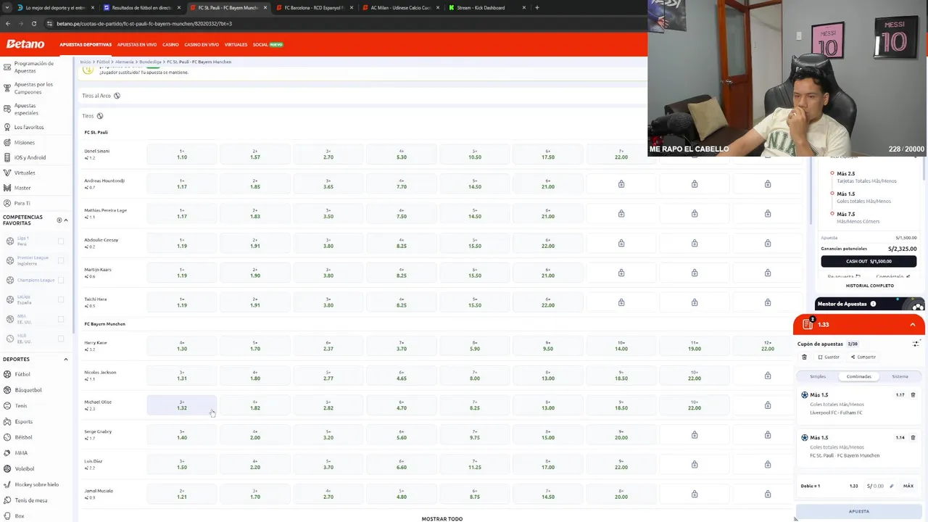Click the Apuestas por los Campeones trophy icon
This screenshot has width=928, height=522.
7,88
